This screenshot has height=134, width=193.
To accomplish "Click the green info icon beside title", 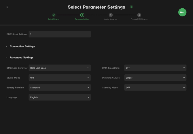I will coord(131,7).
